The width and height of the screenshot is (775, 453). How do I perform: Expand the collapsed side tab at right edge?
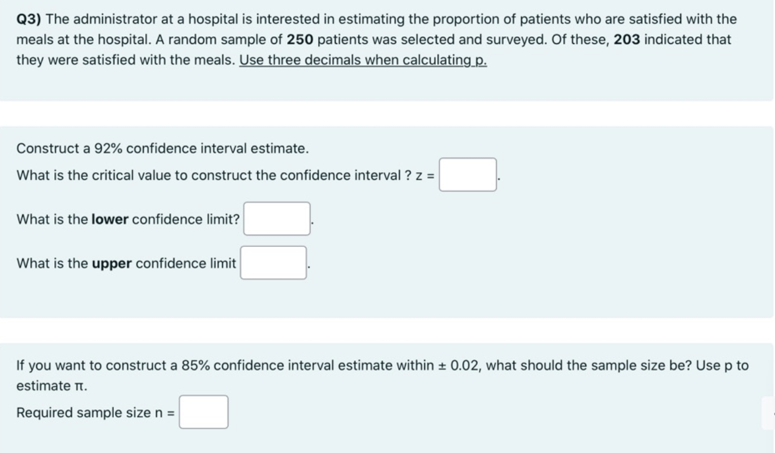(x=769, y=413)
